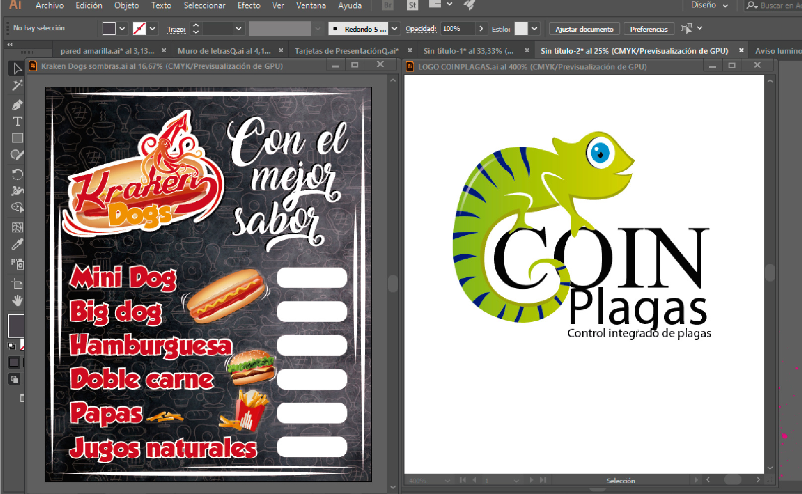Screen dimensions: 802x494
Task: Swap fill and stroke default colors icon
Action: 11,346
